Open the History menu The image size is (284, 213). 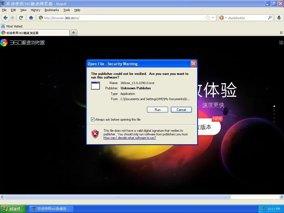(35, 10)
